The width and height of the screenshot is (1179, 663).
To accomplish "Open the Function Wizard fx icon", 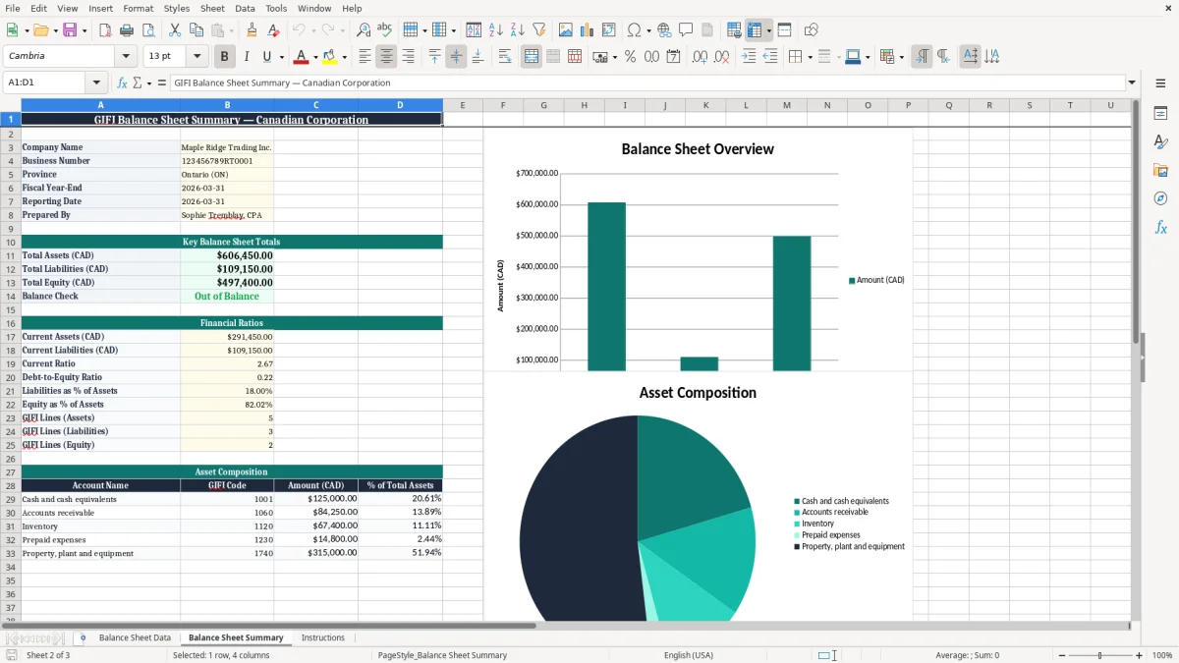I will (122, 83).
